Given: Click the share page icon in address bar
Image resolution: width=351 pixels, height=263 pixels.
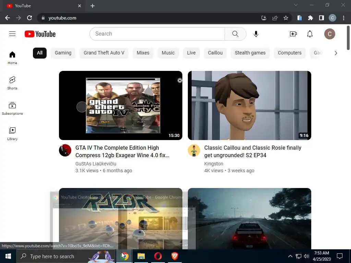Looking at the screenshot, I should click(x=275, y=18).
